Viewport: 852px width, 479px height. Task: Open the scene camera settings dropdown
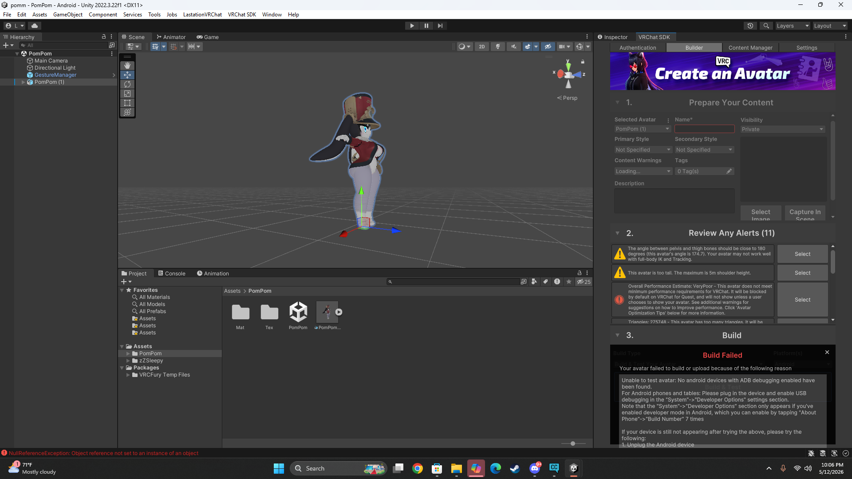point(564,47)
